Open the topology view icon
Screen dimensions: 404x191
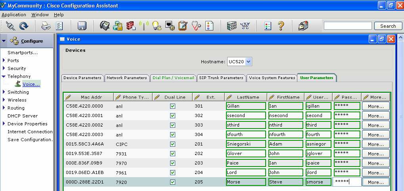(x=245, y=26)
